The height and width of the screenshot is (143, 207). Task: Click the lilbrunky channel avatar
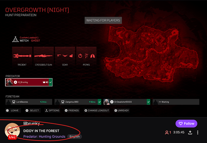[x=12, y=131]
